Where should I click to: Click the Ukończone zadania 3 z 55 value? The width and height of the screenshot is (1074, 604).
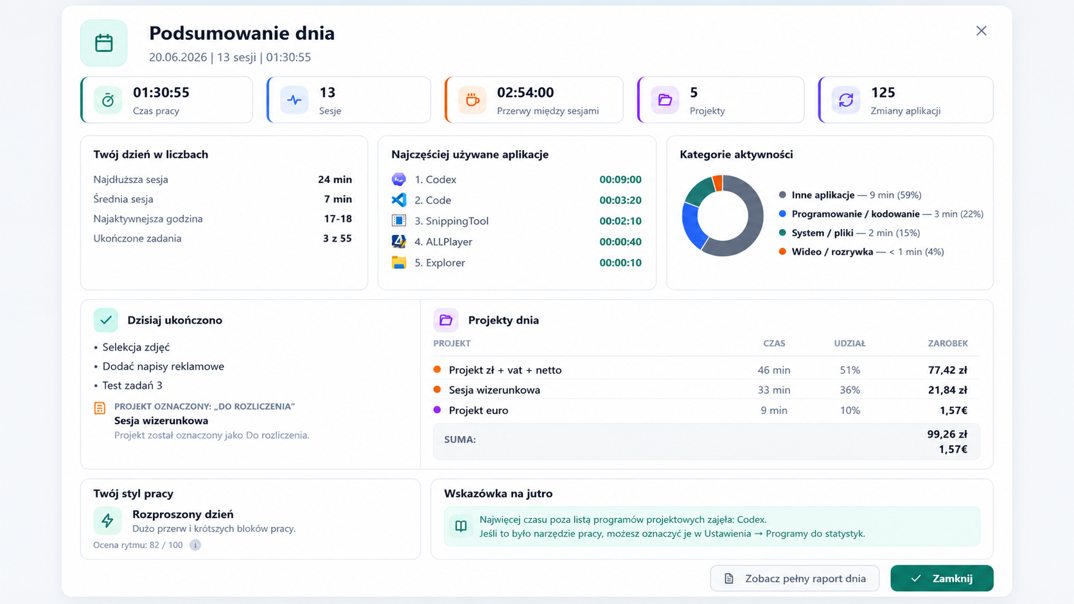pos(337,238)
